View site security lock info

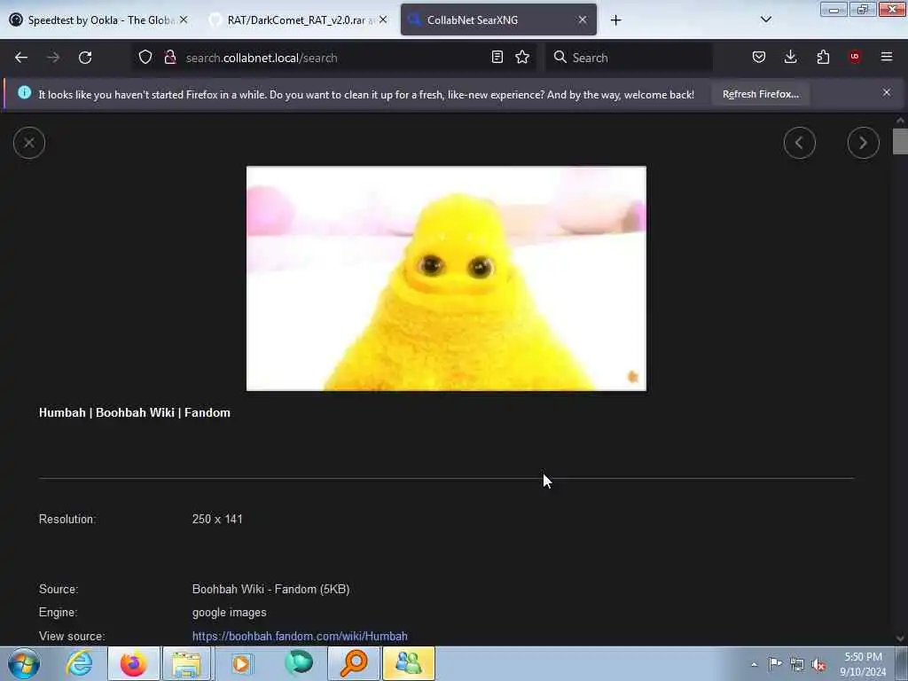[x=170, y=57]
